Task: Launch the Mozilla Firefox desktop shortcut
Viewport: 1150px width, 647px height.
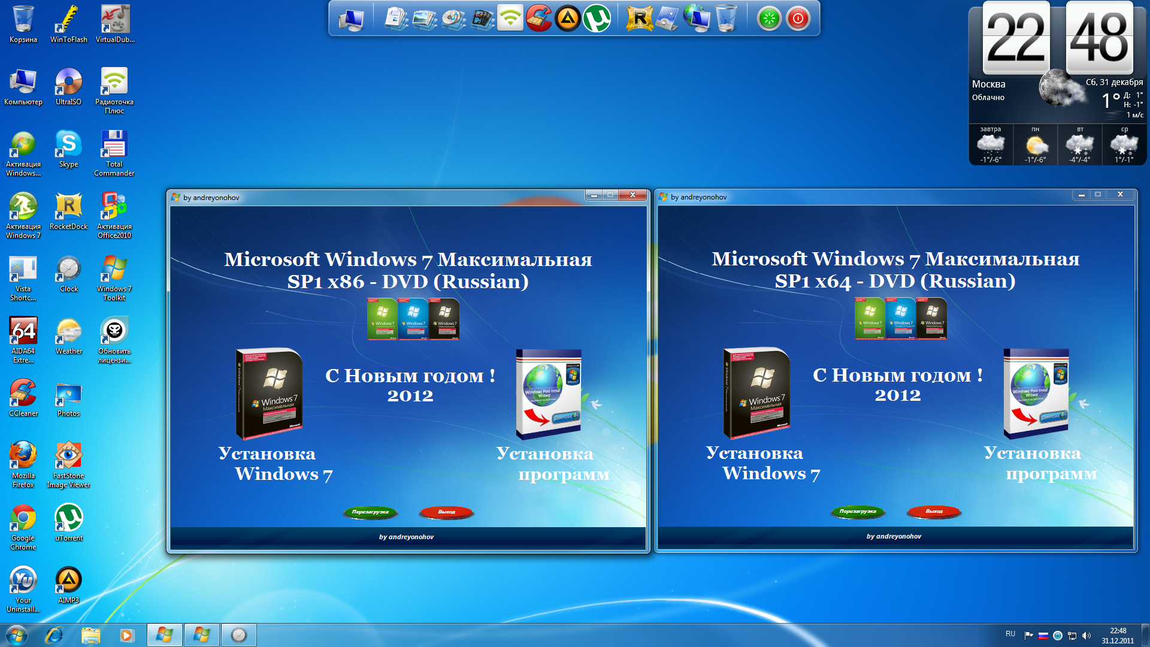Action: 23,464
